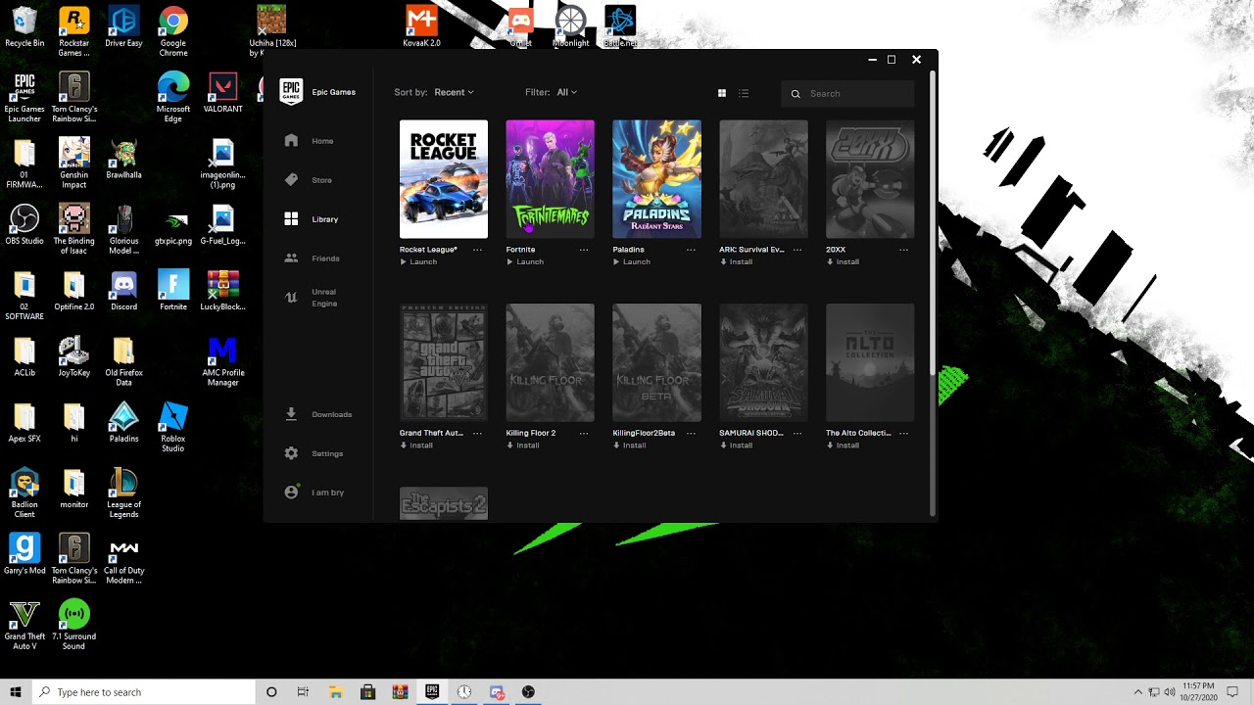The width and height of the screenshot is (1254, 705).
Task: Open Epic launcher Settings gear
Action: coord(314,453)
